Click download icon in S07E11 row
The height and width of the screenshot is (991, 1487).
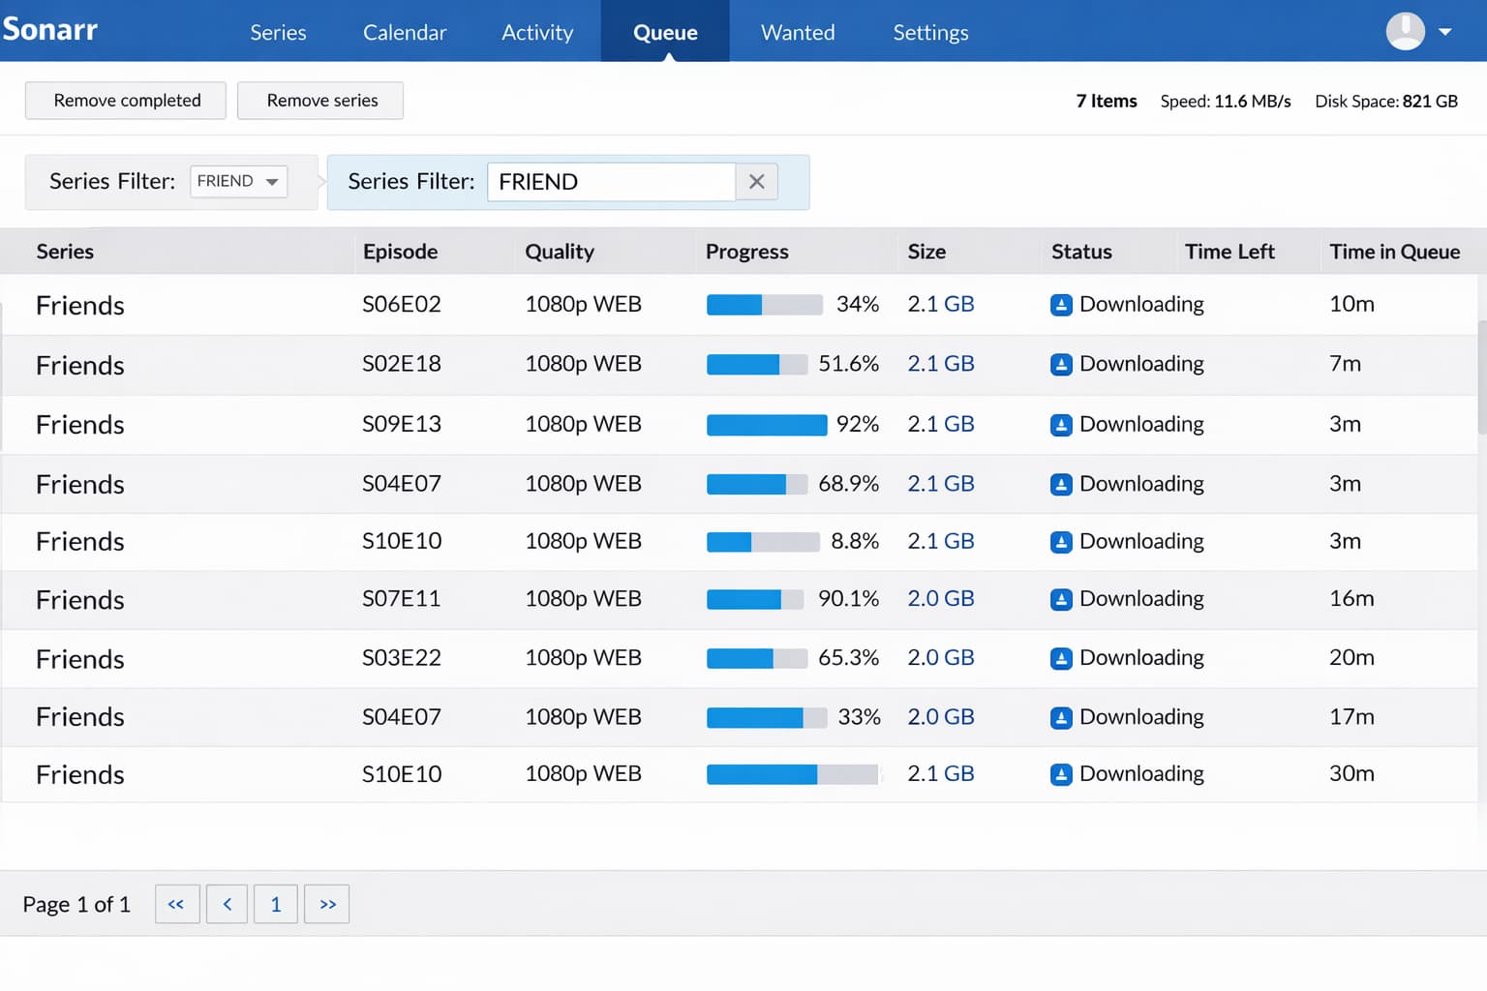[1061, 600]
